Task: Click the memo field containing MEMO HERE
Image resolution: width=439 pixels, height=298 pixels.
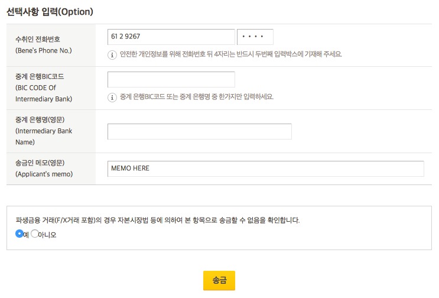Action: click(x=265, y=169)
